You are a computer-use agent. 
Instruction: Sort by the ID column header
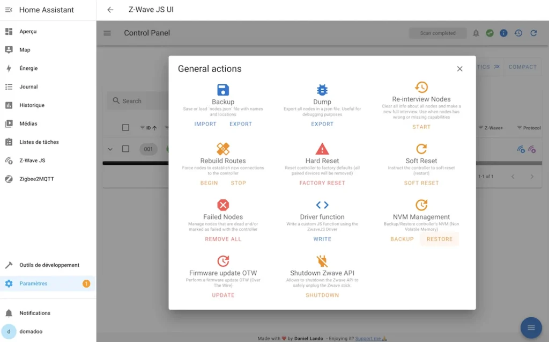click(x=149, y=128)
